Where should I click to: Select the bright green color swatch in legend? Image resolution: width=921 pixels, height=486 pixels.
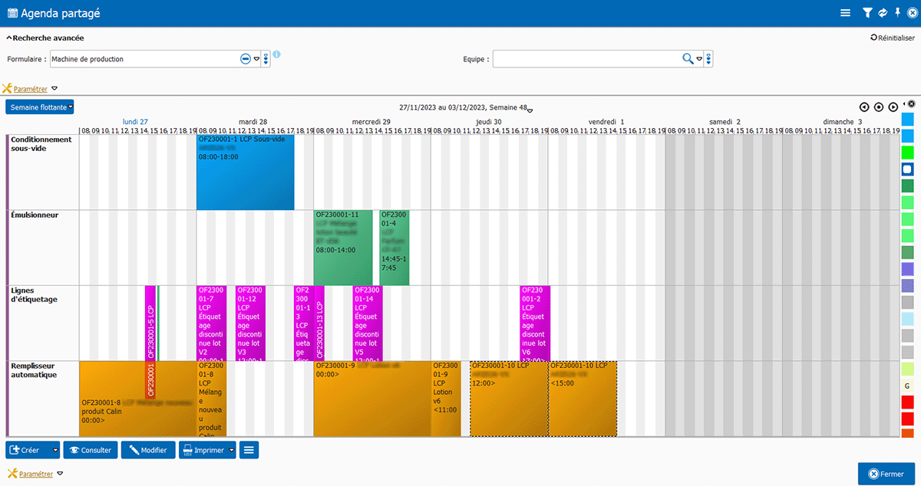(x=907, y=152)
